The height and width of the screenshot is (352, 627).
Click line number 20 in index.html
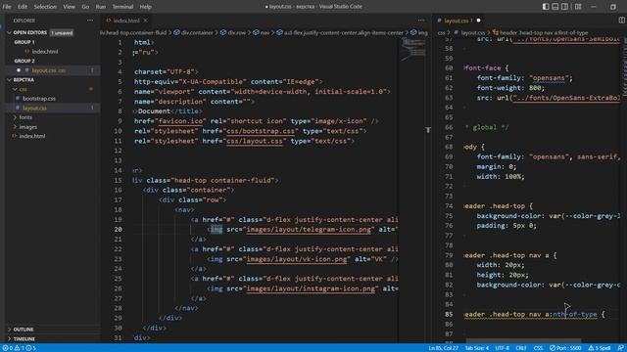pyautogui.click(x=118, y=230)
